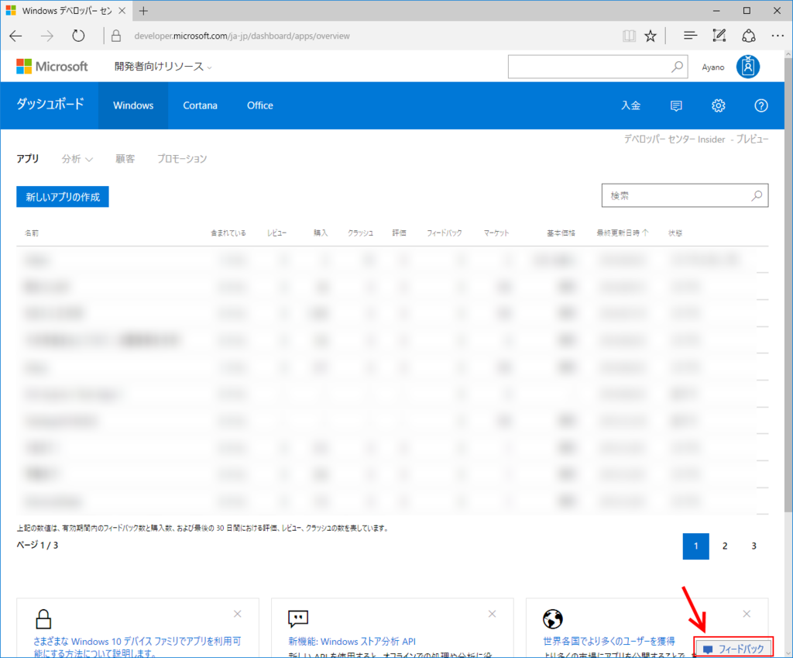This screenshot has width=793, height=658.
Task: Open the アプリ sub tab
Action: (x=28, y=159)
